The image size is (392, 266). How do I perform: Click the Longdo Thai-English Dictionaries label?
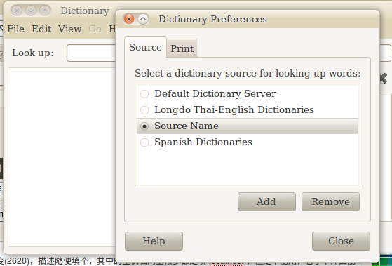234,110
